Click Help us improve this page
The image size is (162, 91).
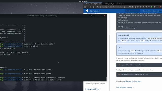pyautogui.click(x=124, y=87)
